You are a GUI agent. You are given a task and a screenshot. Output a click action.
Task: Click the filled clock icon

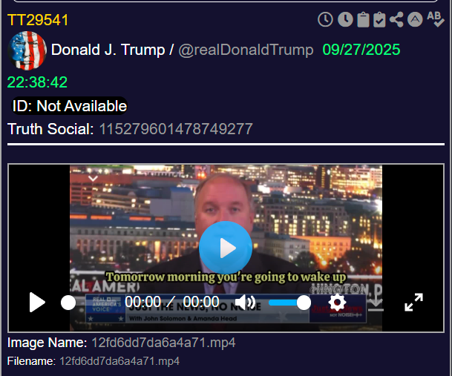coord(345,19)
